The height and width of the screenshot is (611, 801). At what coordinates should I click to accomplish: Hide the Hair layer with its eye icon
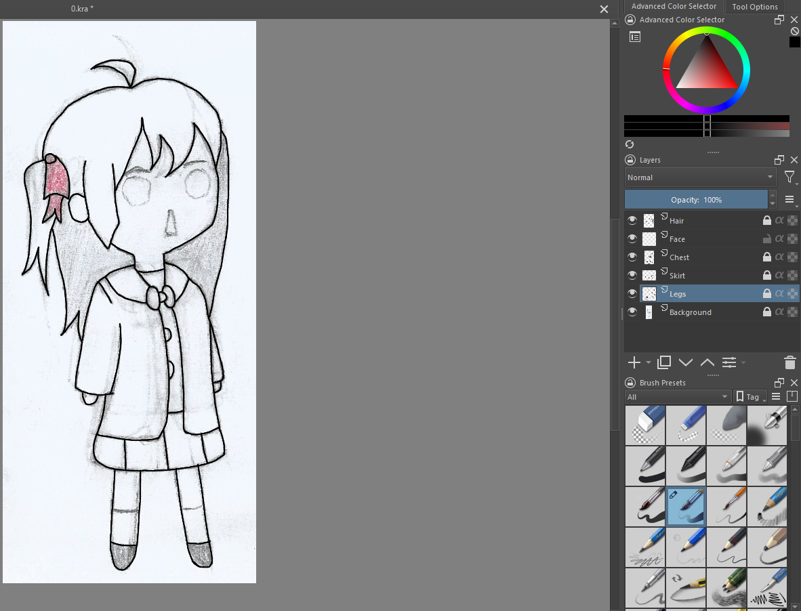(x=632, y=220)
